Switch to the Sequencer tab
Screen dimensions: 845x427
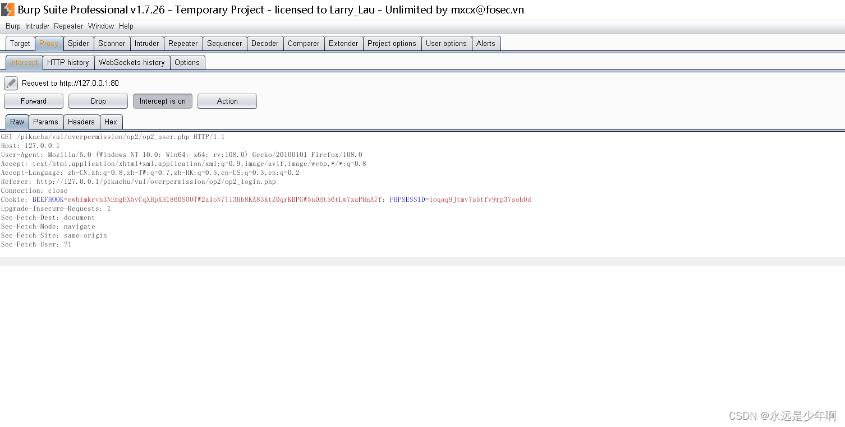(224, 43)
